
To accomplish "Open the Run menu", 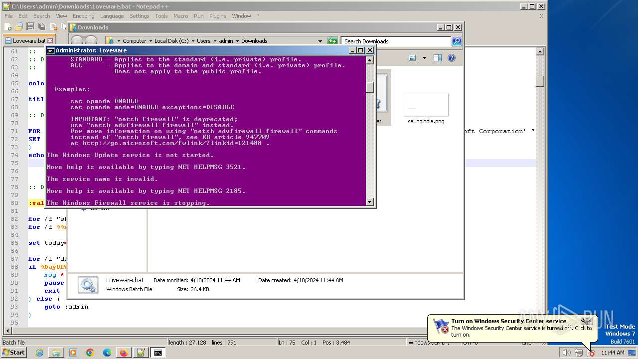I will [199, 16].
